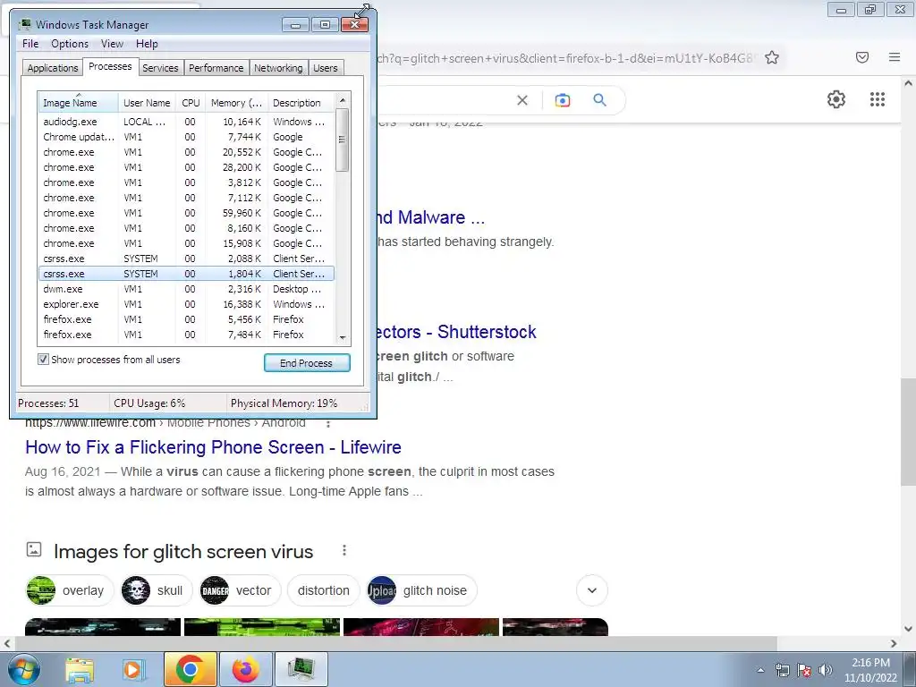Select the skull image filter chip
Viewport: 916px width, 687px height.
coord(156,590)
